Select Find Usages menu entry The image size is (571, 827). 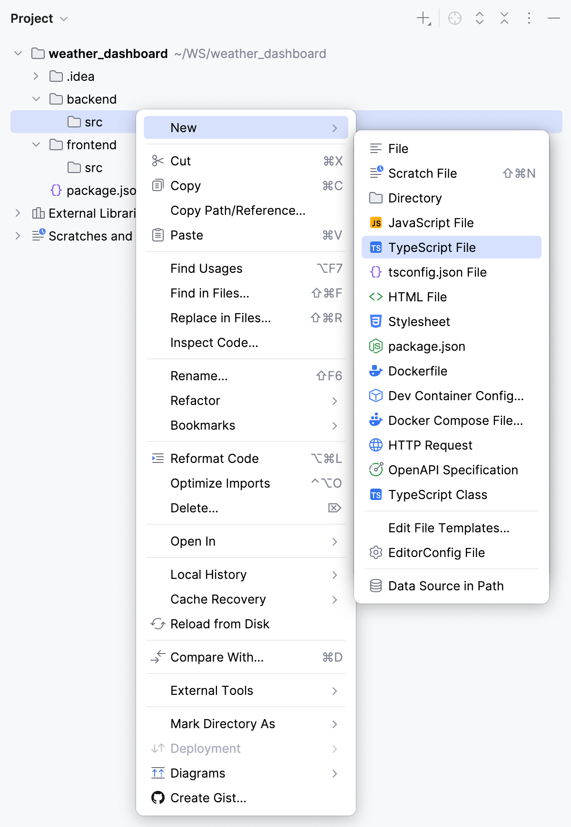point(246,268)
